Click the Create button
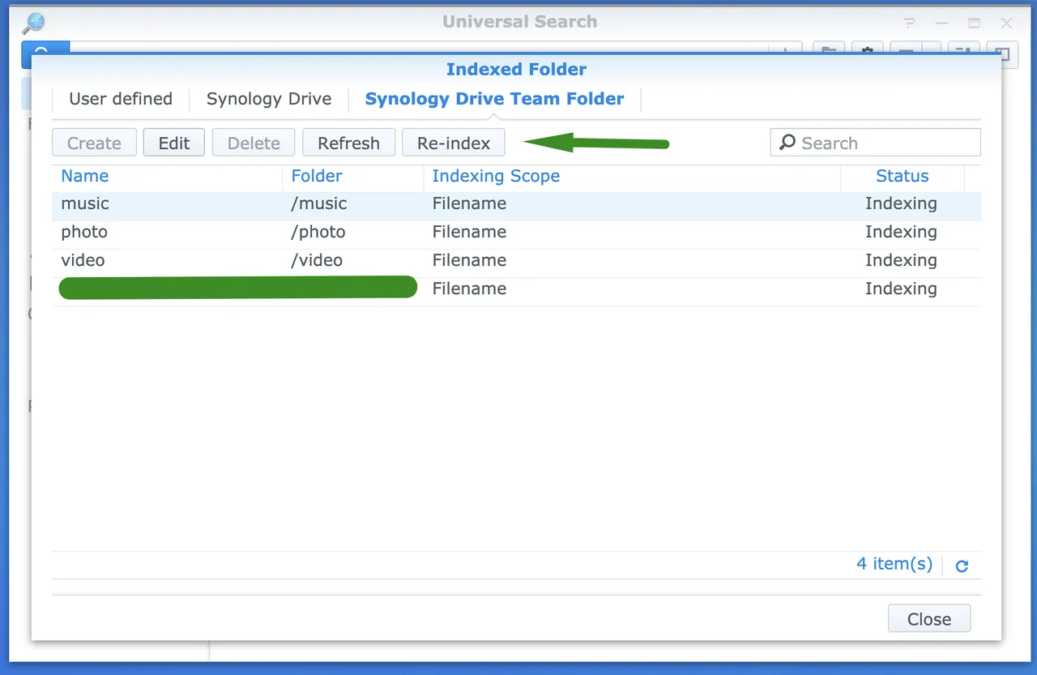The image size is (1037, 675). [94, 143]
